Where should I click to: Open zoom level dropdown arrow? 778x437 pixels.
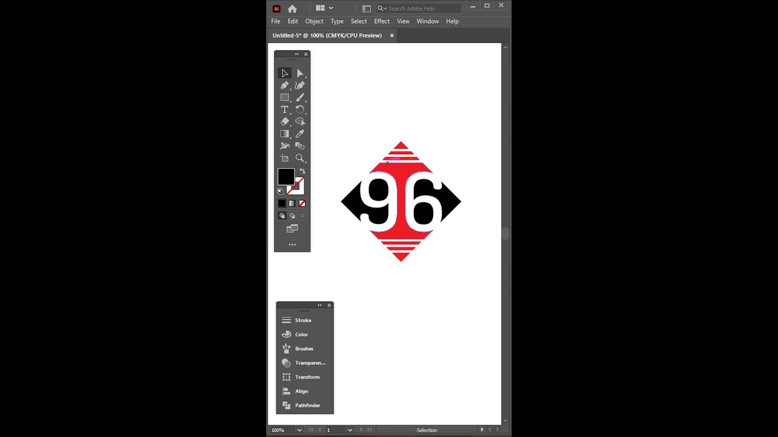coord(299,430)
